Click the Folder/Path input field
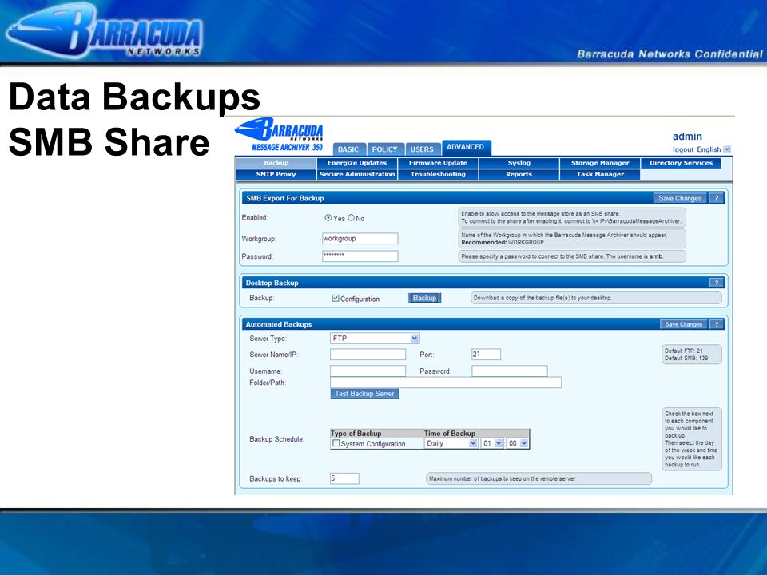 (446, 383)
